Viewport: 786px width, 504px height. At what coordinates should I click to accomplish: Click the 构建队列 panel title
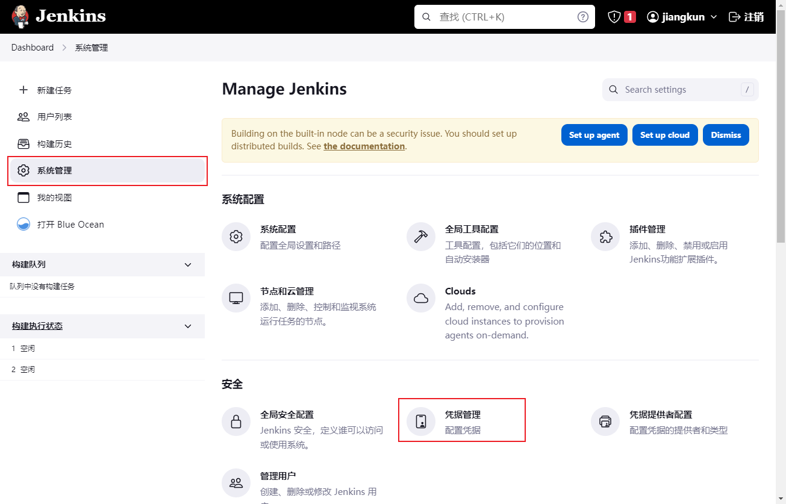pos(29,264)
